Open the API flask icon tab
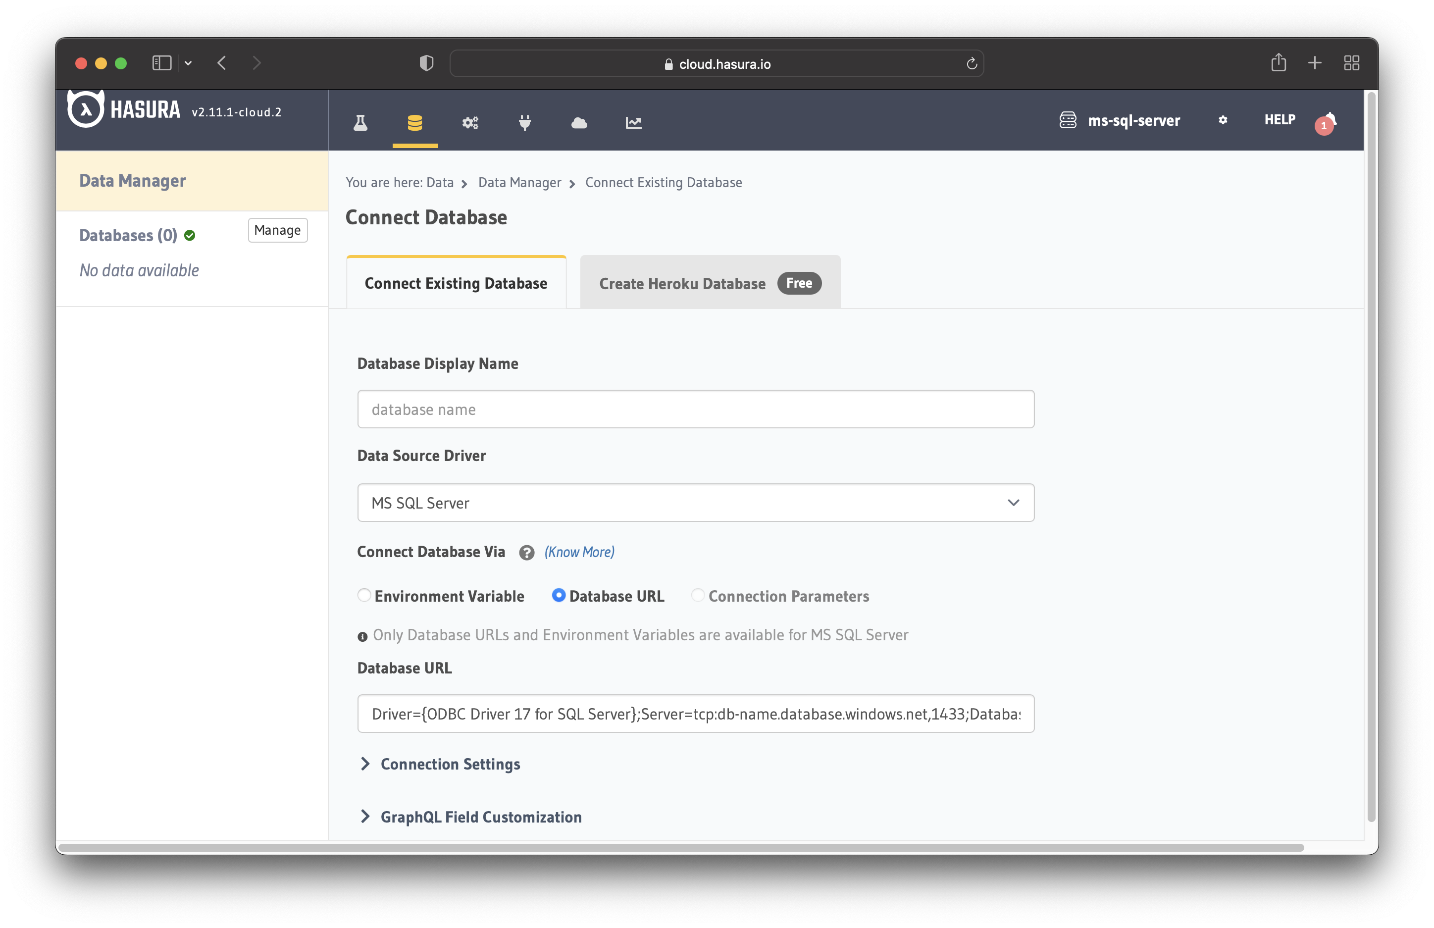The height and width of the screenshot is (928, 1434). tap(360, 123)
